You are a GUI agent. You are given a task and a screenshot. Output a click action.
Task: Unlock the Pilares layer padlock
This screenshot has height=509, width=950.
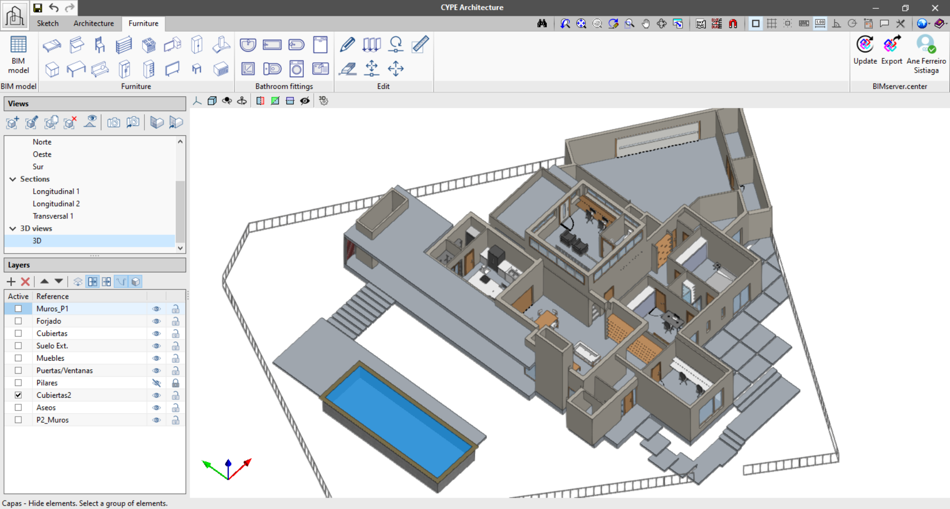pos(175,383)
